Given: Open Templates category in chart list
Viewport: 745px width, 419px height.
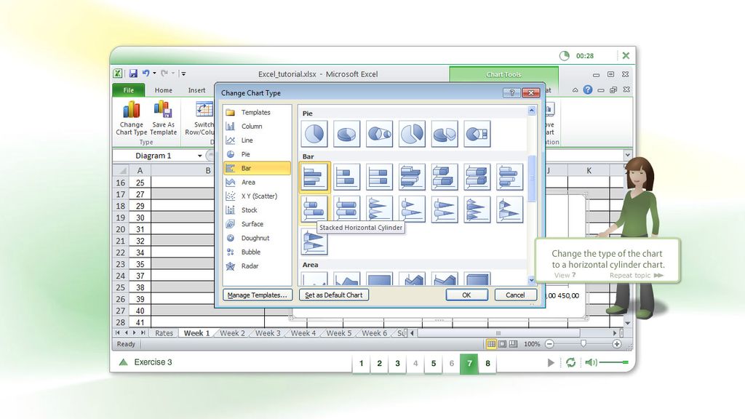Looking at the screenshot, I should tap(257, 112).
